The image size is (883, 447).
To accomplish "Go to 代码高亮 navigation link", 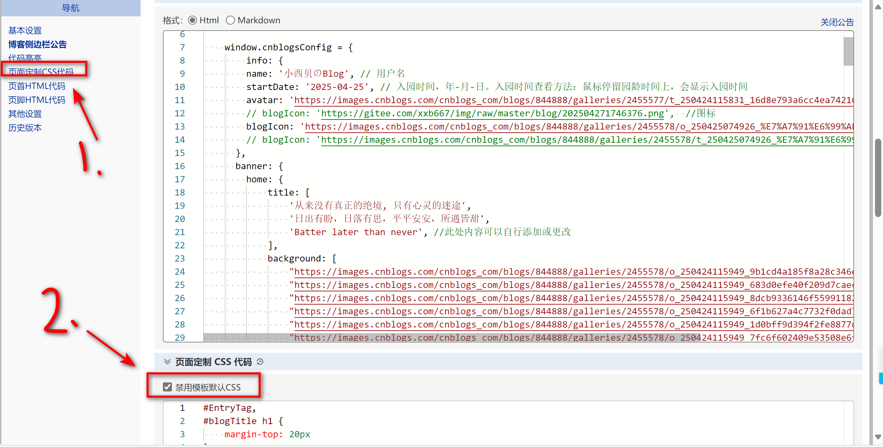I will 25,58.
